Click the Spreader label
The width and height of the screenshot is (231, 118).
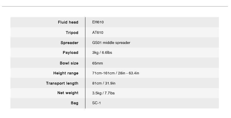pyautogui.click(x=70, y=43)
